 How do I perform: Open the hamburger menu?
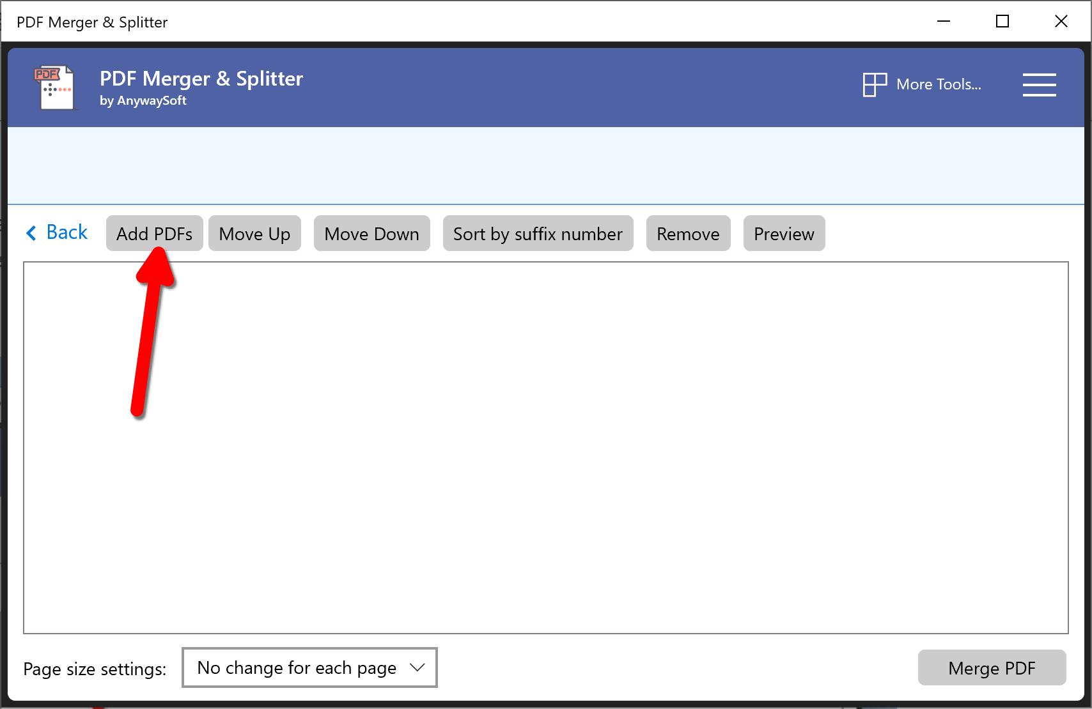click(1039, 84)
